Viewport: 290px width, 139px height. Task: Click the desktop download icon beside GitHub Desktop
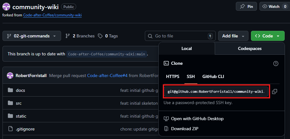point(166,119)
